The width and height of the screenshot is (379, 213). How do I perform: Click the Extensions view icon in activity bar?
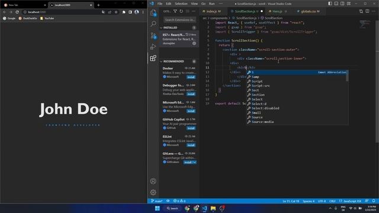153,58
